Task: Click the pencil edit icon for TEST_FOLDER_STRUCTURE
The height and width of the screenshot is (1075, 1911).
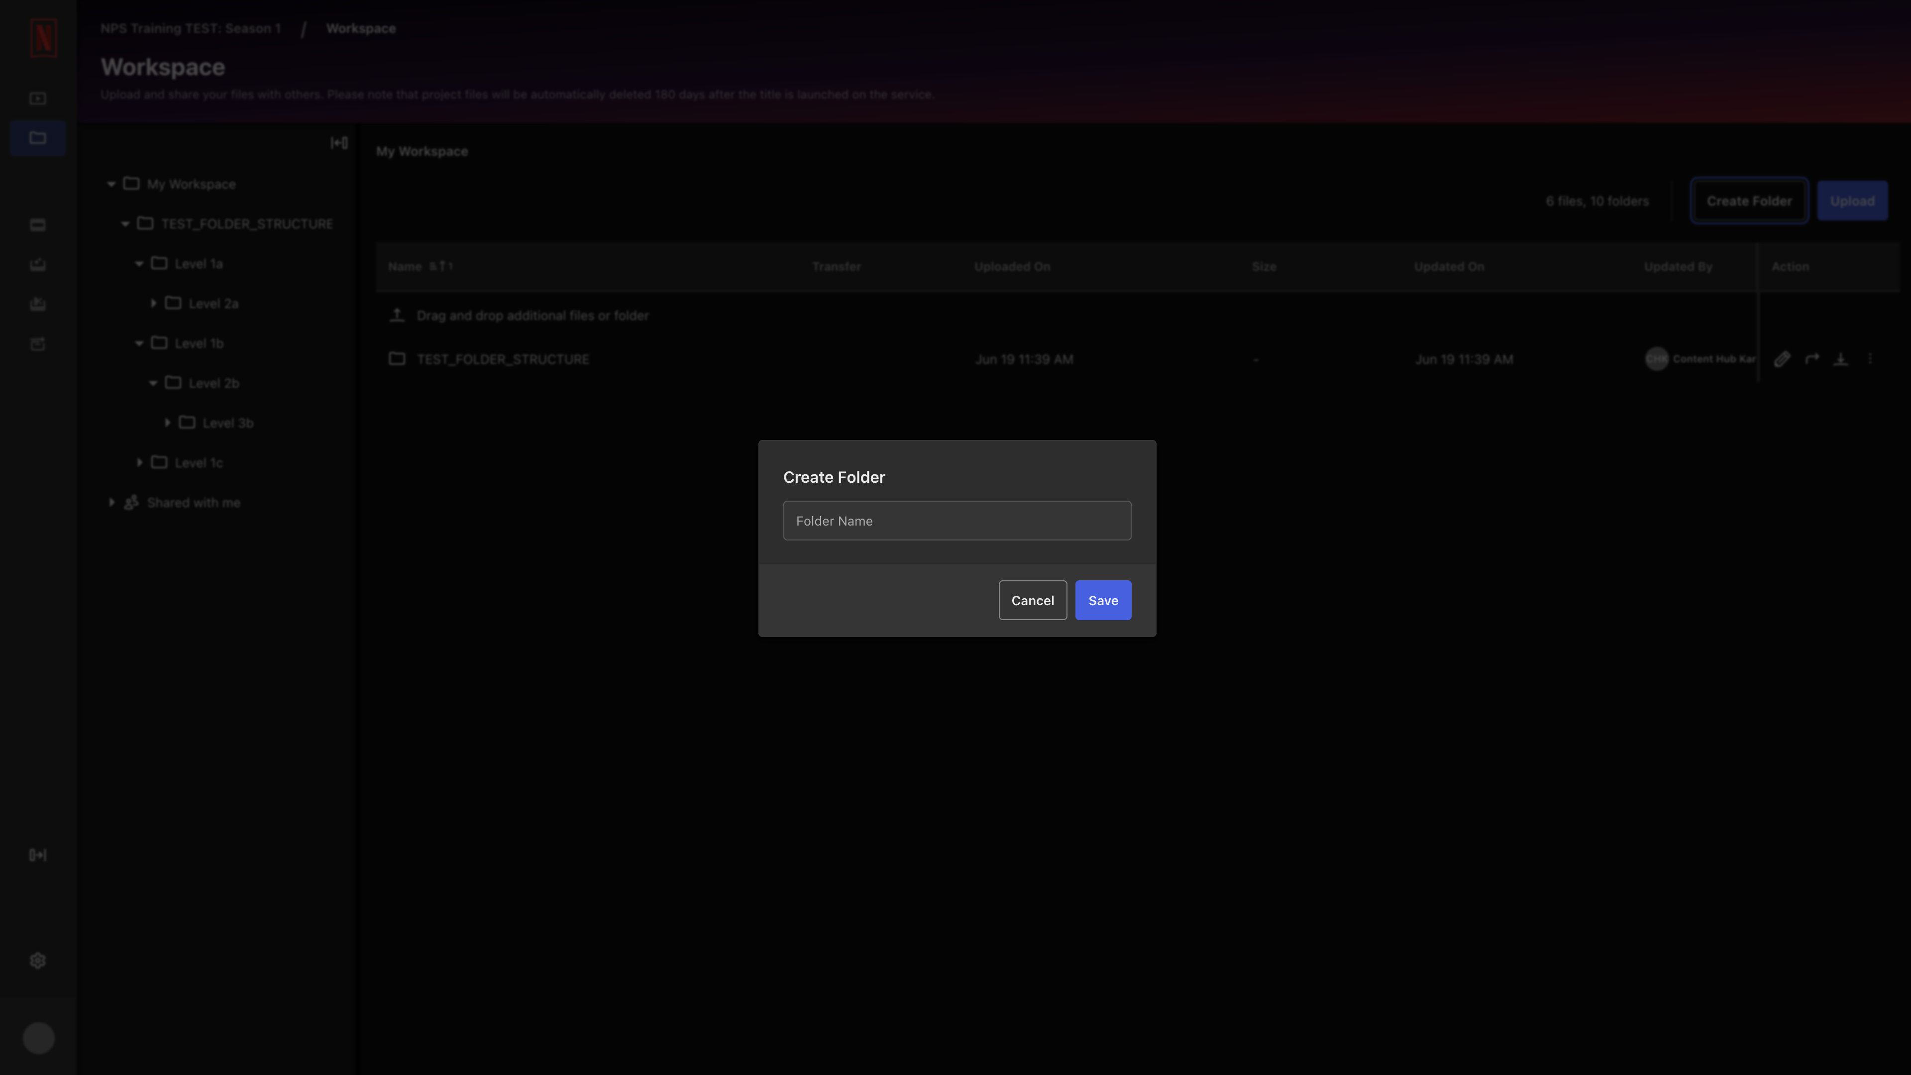Action: point(1782,359)
